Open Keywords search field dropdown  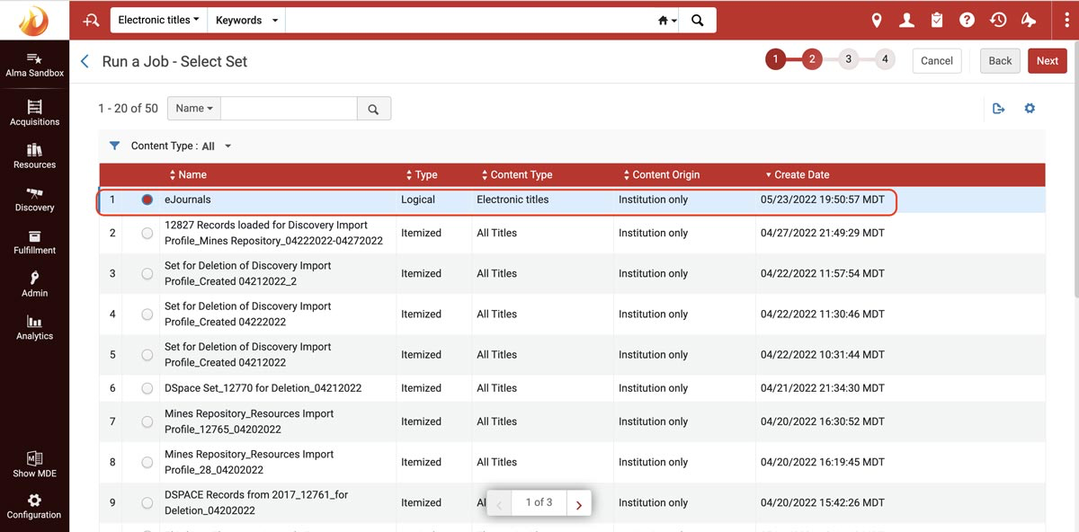[246, 20]
